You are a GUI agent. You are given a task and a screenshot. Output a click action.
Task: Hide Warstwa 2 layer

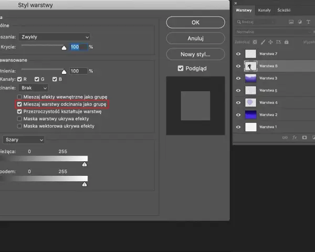pos(238,115)
